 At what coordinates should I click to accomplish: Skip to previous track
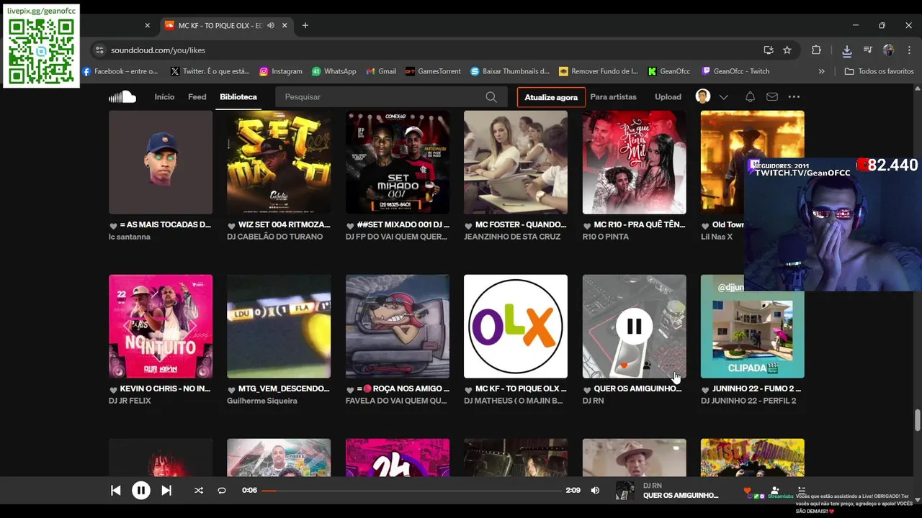click(x=115, y=491)
